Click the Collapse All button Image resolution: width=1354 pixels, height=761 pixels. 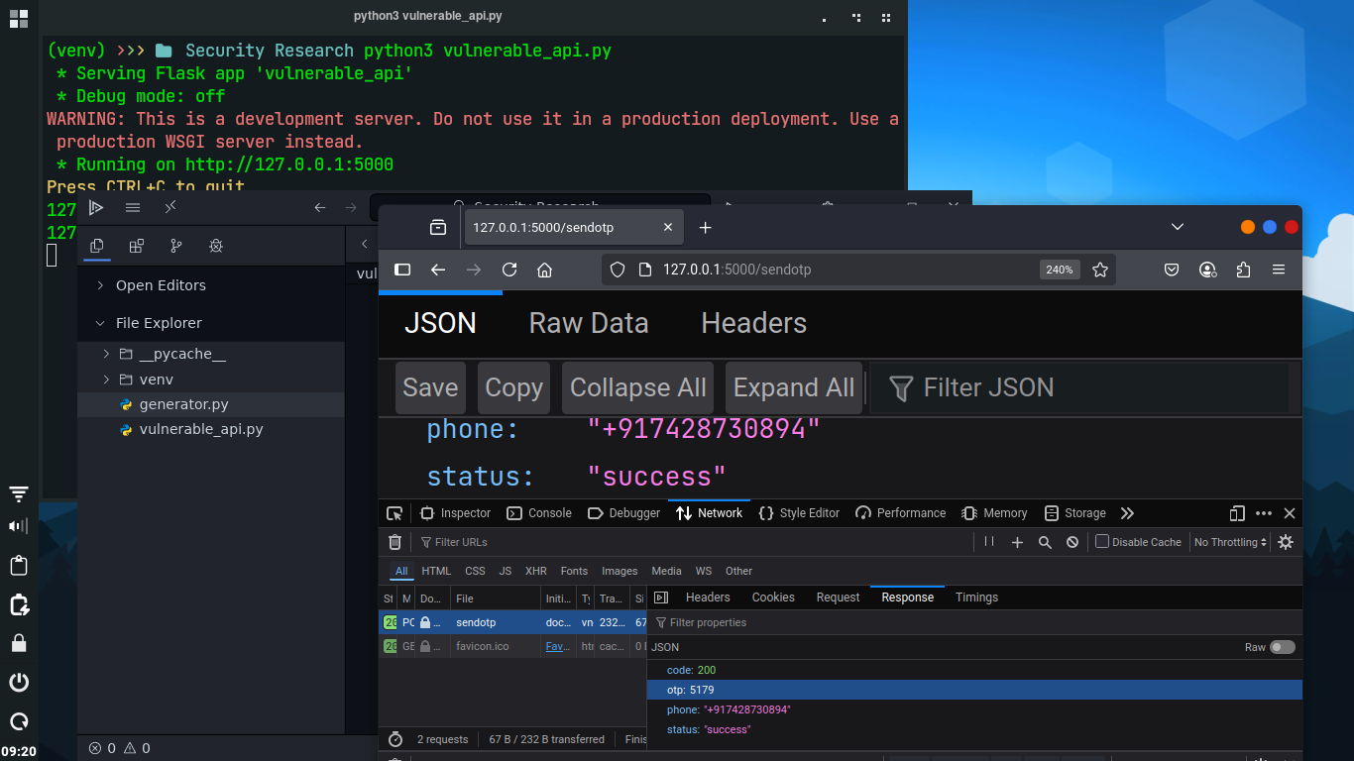pos(637,387)
